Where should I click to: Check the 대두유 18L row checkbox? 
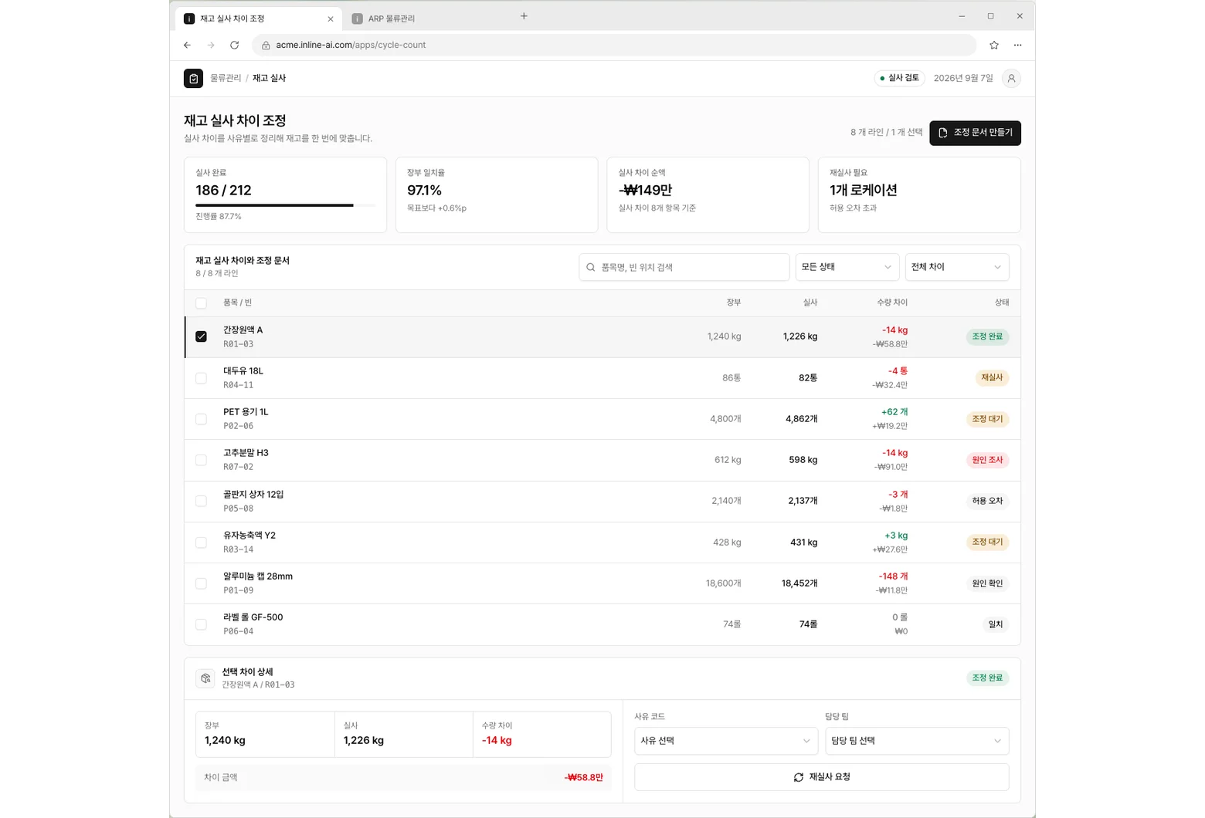point(201,378)
